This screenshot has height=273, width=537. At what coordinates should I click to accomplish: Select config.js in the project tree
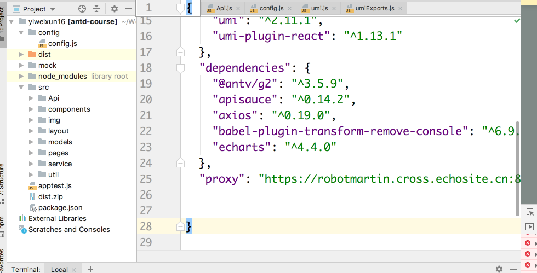click(62, 43)
